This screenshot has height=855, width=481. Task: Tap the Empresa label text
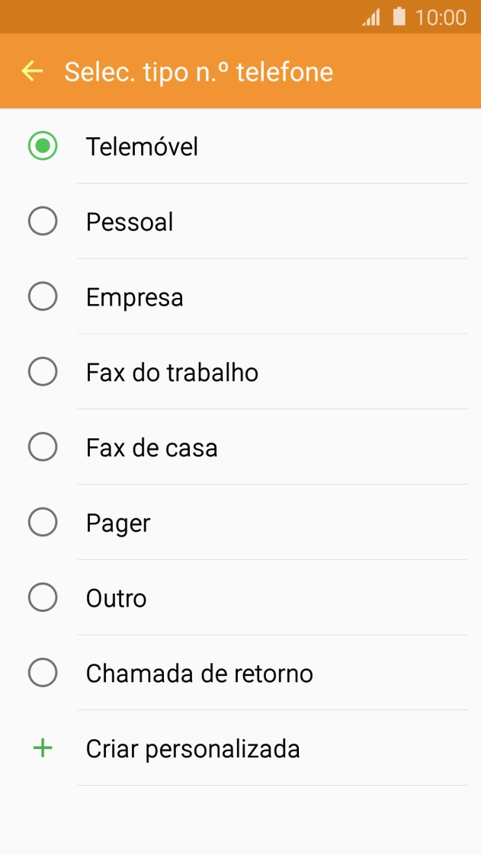coord(134,296)
